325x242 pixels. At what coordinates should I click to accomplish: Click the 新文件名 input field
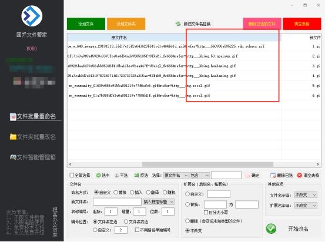[117, 201]
